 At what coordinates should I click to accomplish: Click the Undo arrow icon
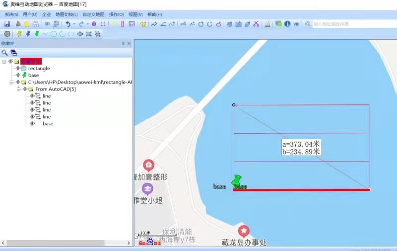pos(68,24)
